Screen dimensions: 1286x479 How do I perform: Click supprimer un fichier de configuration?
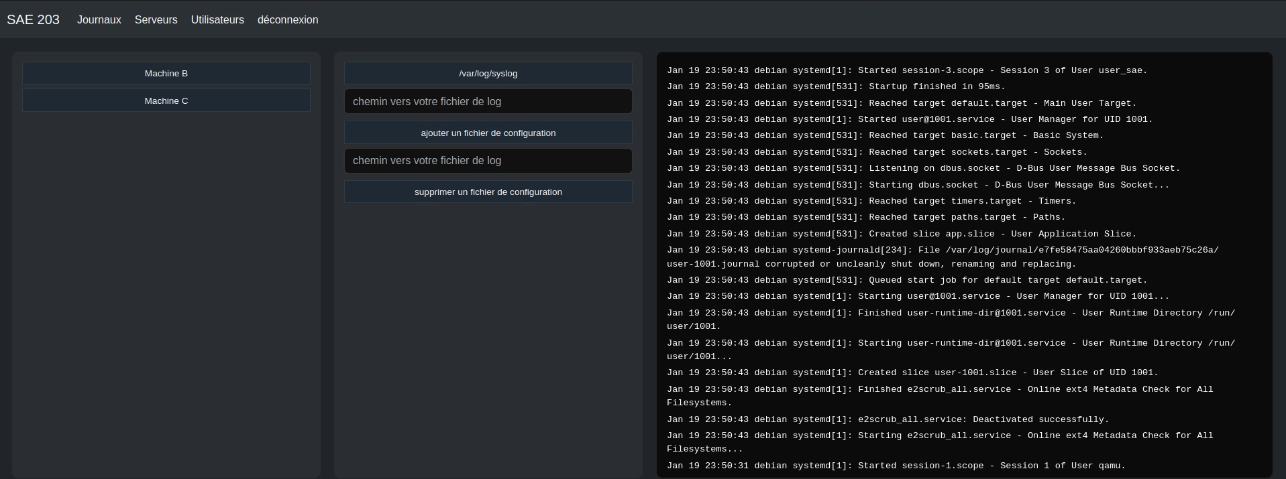[488, 192]
